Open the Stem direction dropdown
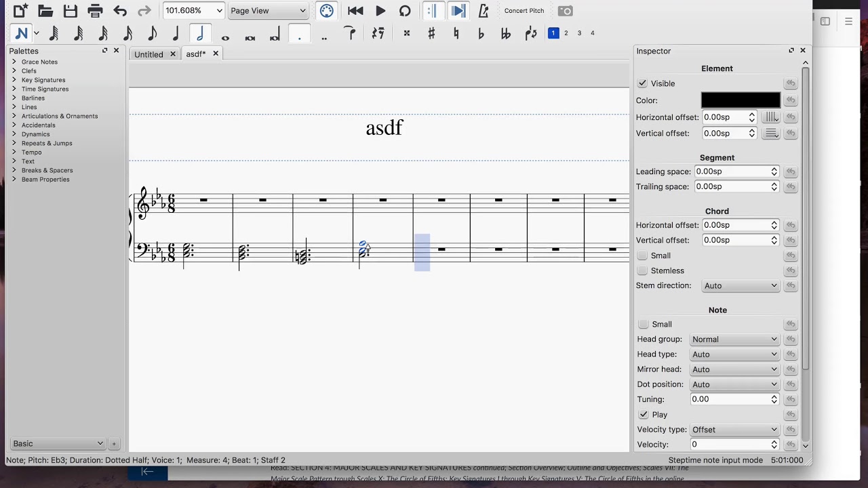Viewport: 868px width, 488px height. [x=741, y=286]
